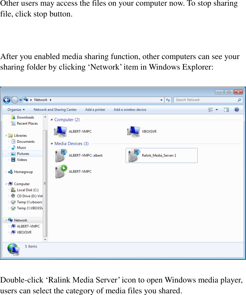Click the network globe icon in details pane
The height and width of the screenshot is (295, 246).
(13, 249)
